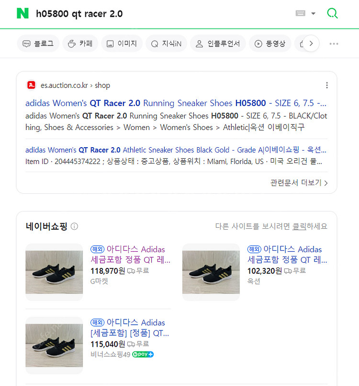Click the 115,040원 price
359x386 pixels.
108,344
